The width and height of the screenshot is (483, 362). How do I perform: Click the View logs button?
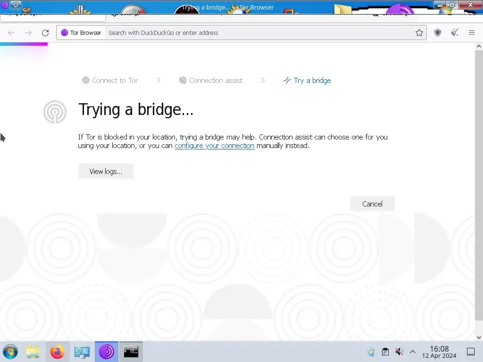106,171
